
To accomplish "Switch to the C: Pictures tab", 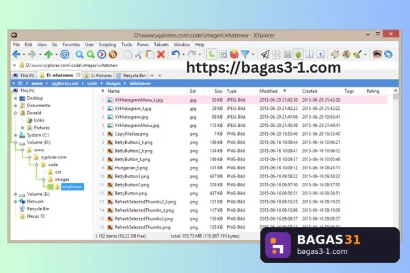I will (x=98, y=76).
